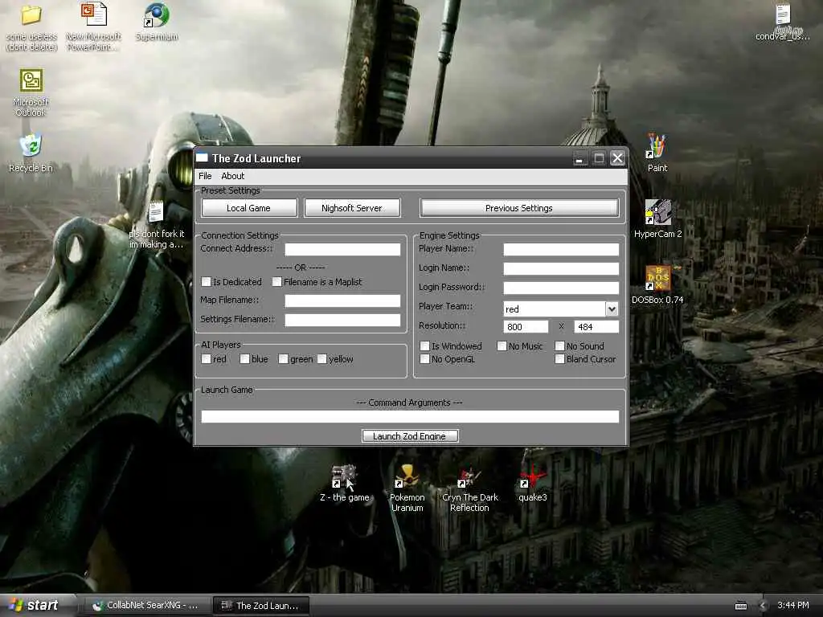Select the Microsoft Outlook desktop icon
This screenshot has width=823, height=617.
[x=31, y=80]
